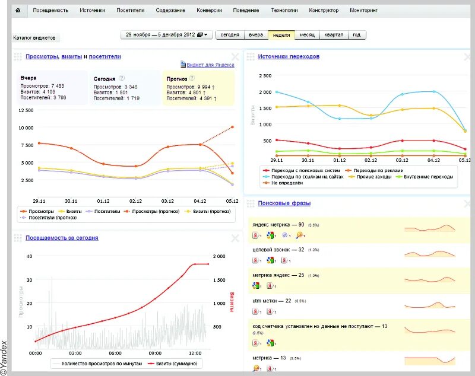This screenshot has width=475, height=376.
Task: Follow the Просмотры link in widget title
Action: (x=42, y=56)
